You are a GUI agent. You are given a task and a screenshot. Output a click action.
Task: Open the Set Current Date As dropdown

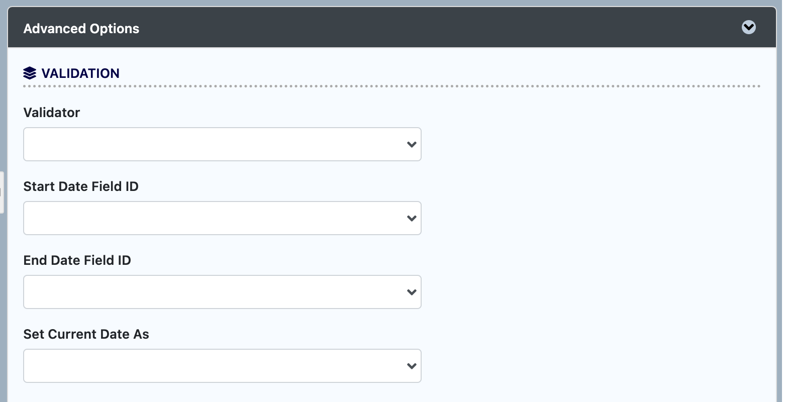[x=222, y=366]
